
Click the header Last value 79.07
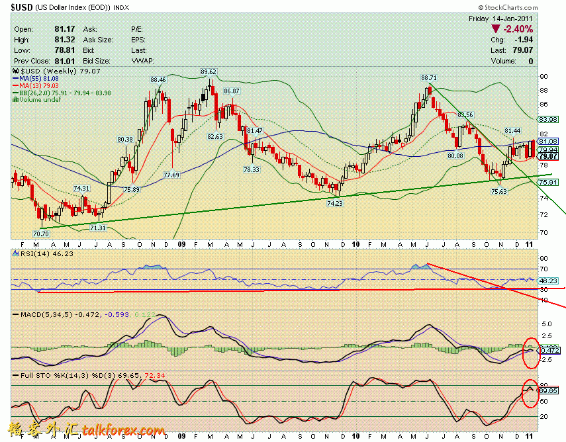[523, 50]
